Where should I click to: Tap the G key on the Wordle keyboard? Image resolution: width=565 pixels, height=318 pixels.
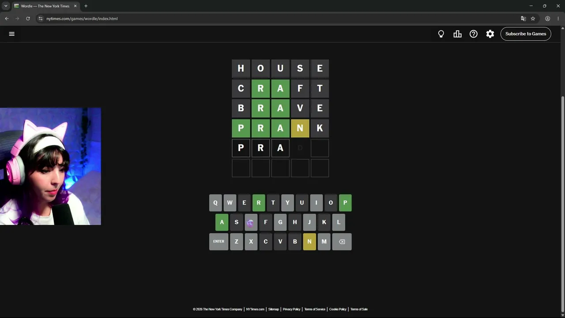(280, 222)
